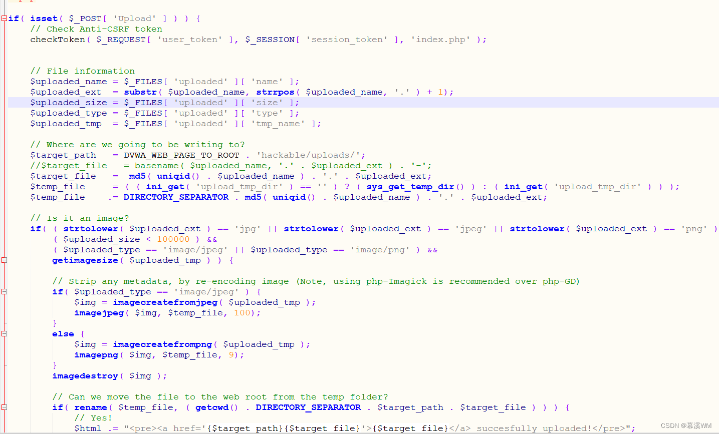Click the imagecreatefrompng function name
This screenshot has width=719, height=434.
tap(162, 344)
